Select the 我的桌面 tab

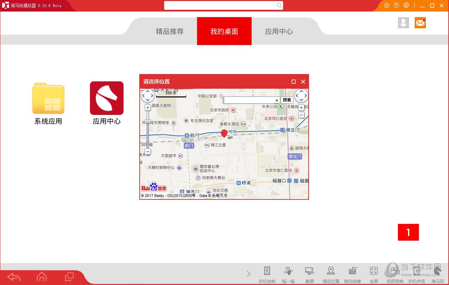point(224,31)
